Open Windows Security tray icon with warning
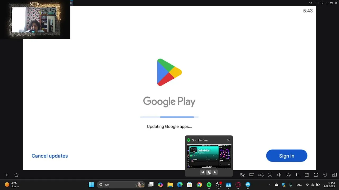 (x=284, y=185)
